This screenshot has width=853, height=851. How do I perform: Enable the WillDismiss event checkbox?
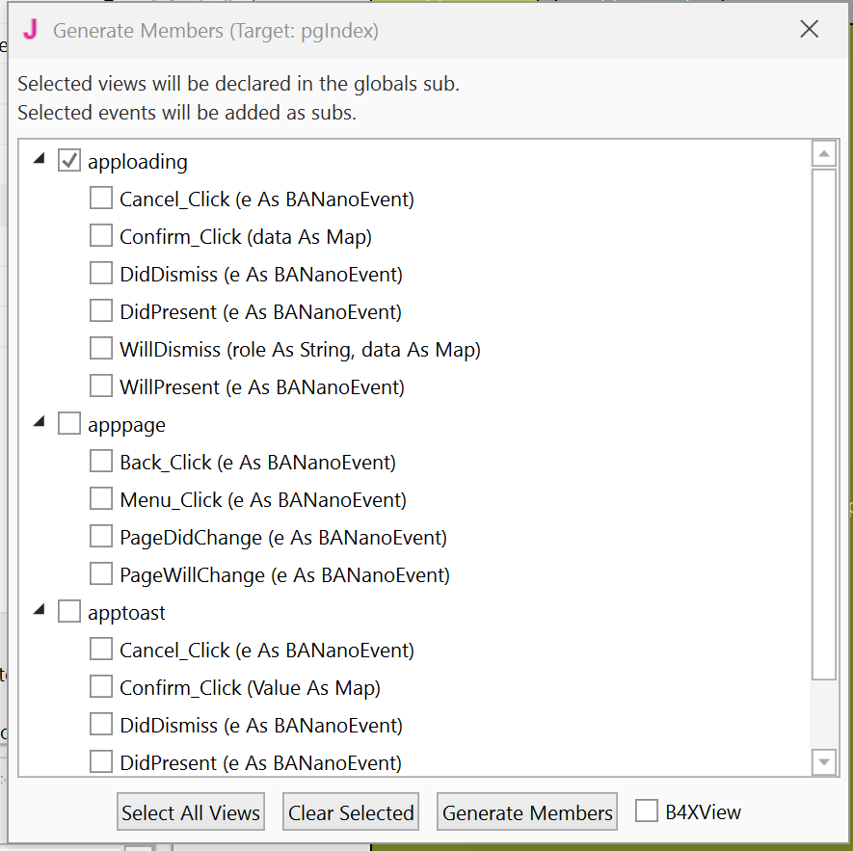(101, 349)
